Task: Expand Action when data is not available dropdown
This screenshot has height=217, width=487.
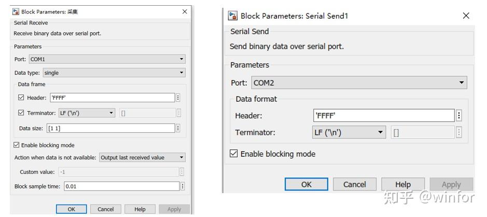Action: pyautogui.click(x=142, y=158)
